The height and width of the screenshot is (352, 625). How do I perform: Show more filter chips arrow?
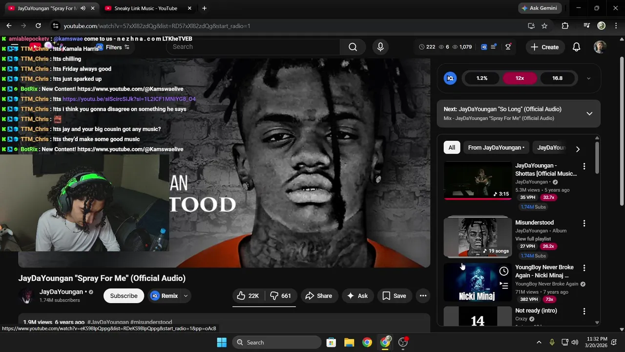[x=578, y=149]
